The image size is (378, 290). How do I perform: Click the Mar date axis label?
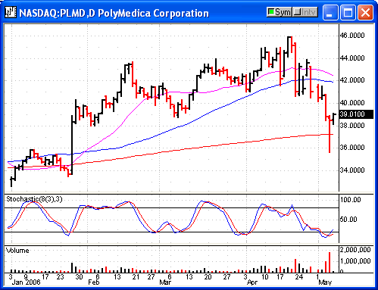[x=165, y=282]
